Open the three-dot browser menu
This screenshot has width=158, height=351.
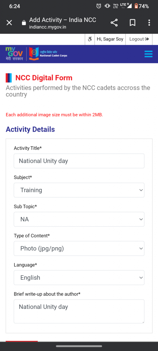point(149,23)
